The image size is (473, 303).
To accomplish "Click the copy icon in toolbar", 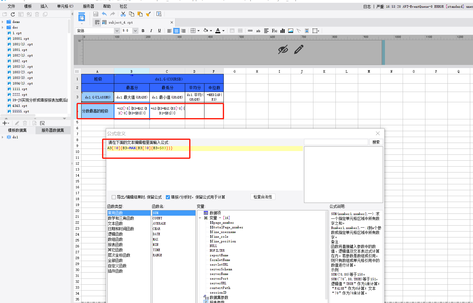I will point(132,14).
